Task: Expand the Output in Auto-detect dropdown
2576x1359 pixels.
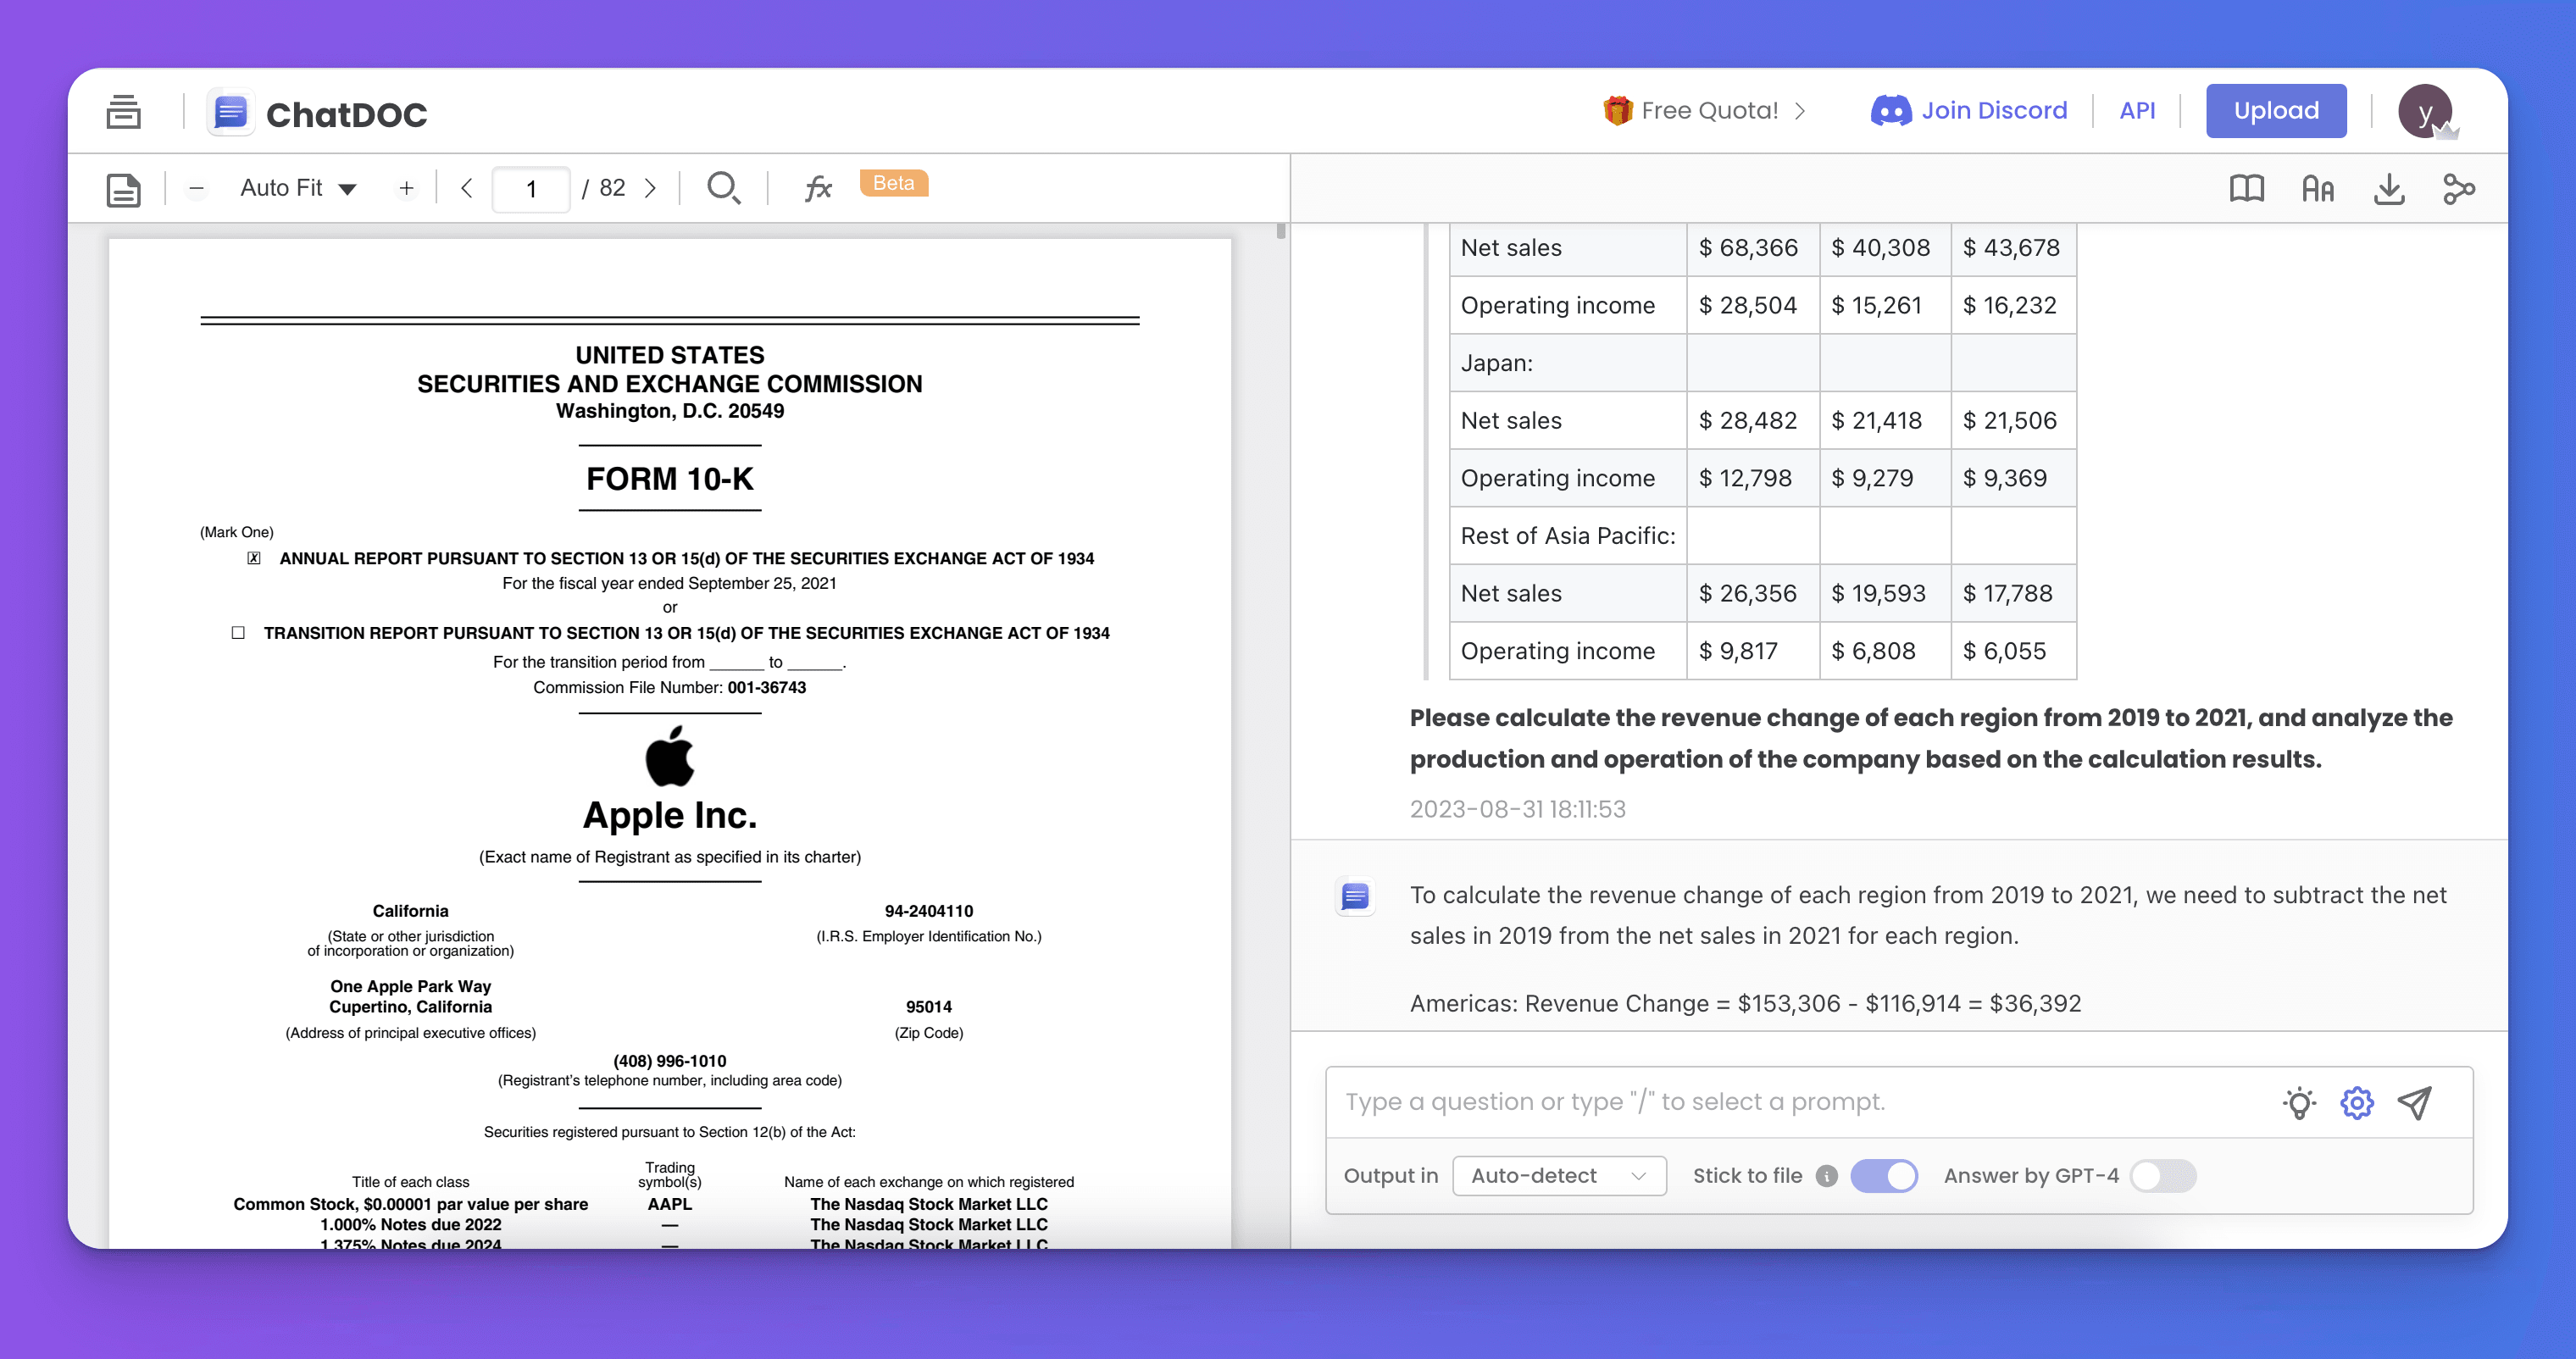Action: 1558,1176
